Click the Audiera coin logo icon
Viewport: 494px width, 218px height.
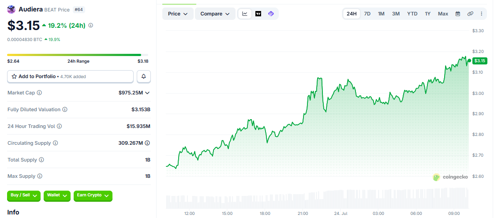tap(11, 9)
